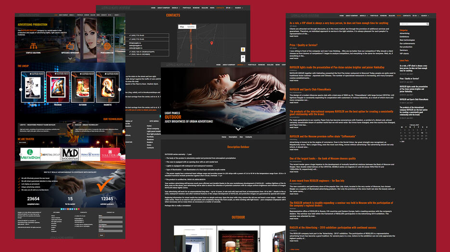Click read more under the VIP client article
Viewport: 450px width, 252px height.
click(x=294, y=36)
